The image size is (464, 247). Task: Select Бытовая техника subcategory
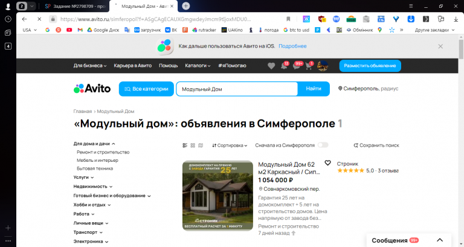point(95,168)
